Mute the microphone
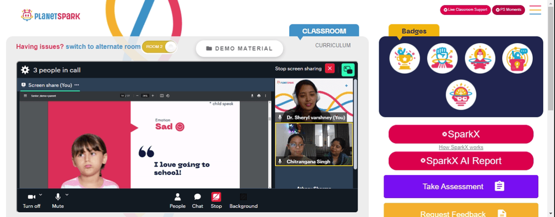Viewport: 555px width, 217px height. click(x=58, y=200)
